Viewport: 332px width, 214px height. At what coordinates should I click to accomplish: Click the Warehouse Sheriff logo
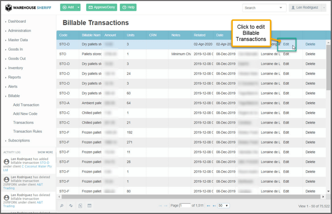tap(28, 8)
